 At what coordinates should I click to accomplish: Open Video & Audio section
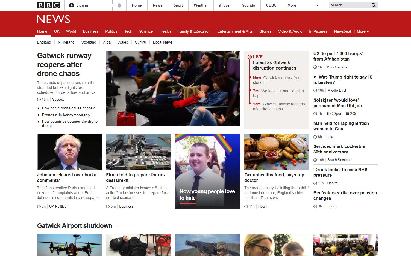coord(290,31)
